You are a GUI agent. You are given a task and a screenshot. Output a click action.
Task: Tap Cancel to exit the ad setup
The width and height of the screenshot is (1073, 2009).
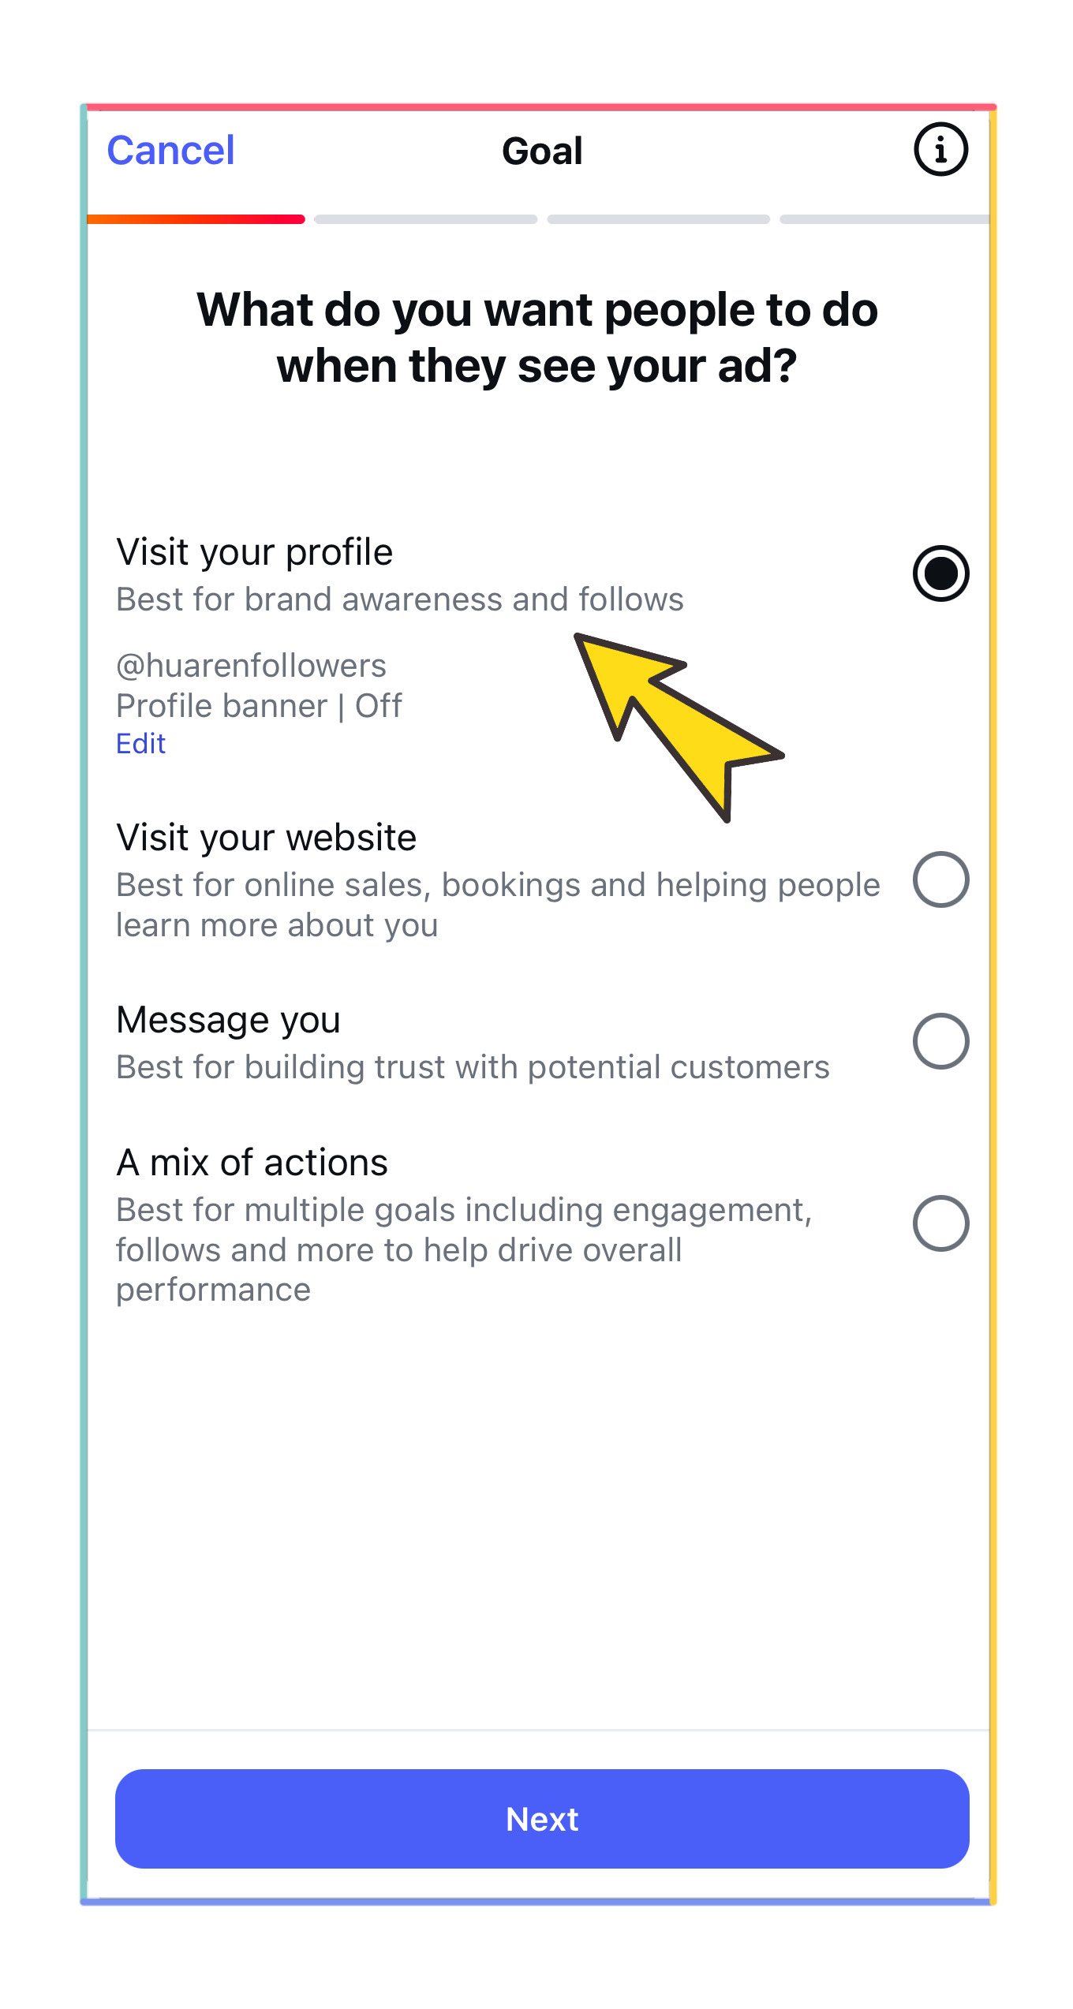170,150
